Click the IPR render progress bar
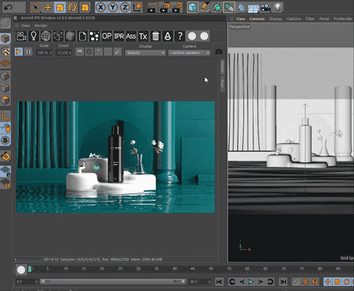This screenshot has height=291, width=354. pos(28,259)
